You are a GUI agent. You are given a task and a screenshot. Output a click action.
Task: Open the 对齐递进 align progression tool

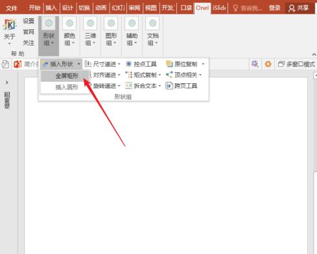(104, 75)
